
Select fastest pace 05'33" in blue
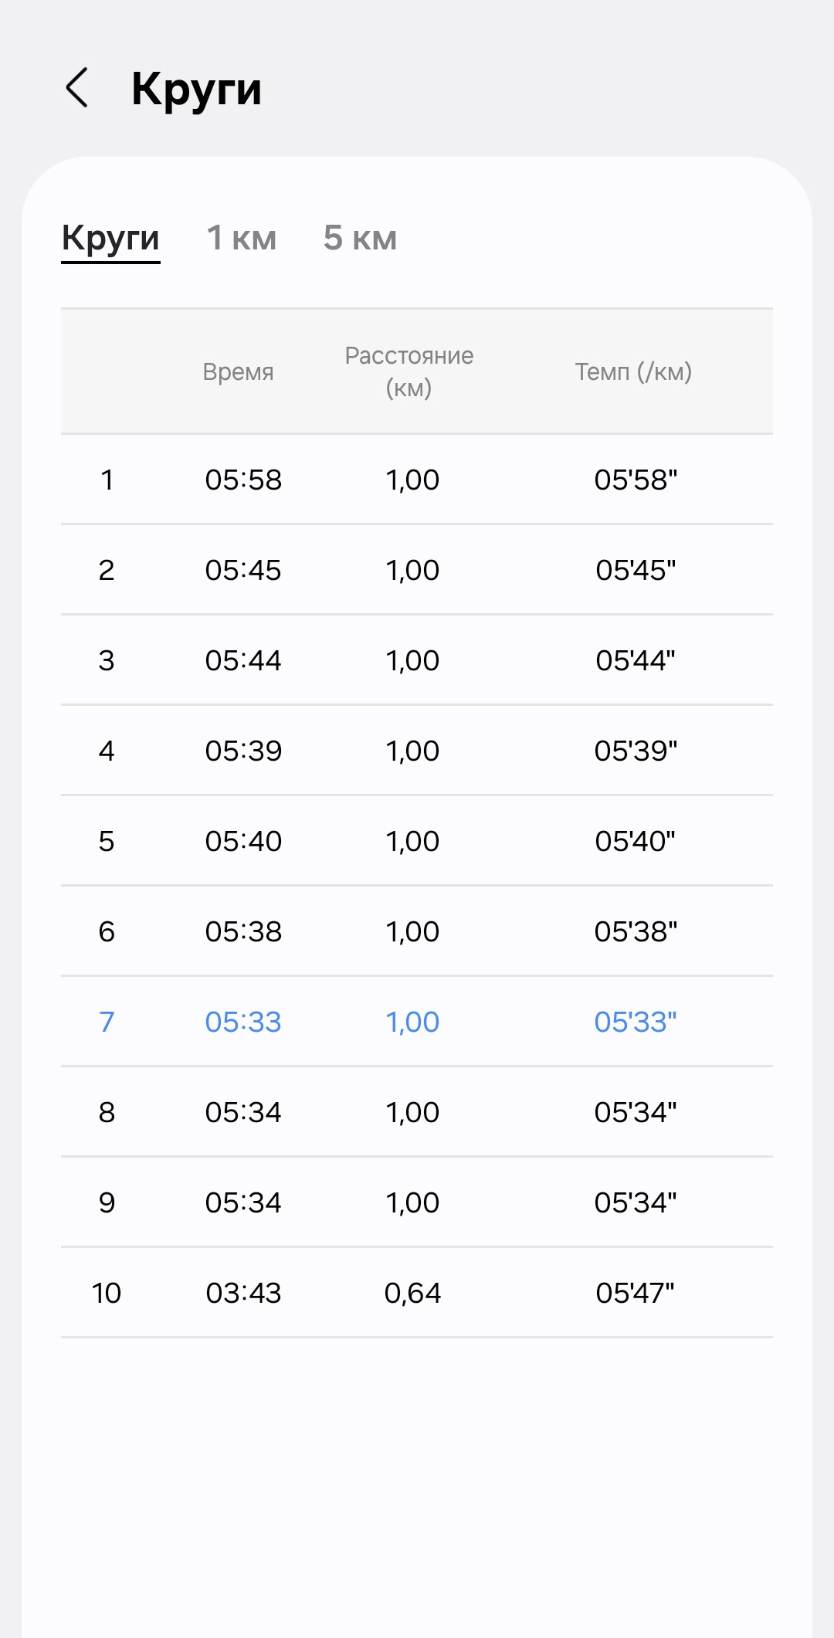tap(636, 1022)
